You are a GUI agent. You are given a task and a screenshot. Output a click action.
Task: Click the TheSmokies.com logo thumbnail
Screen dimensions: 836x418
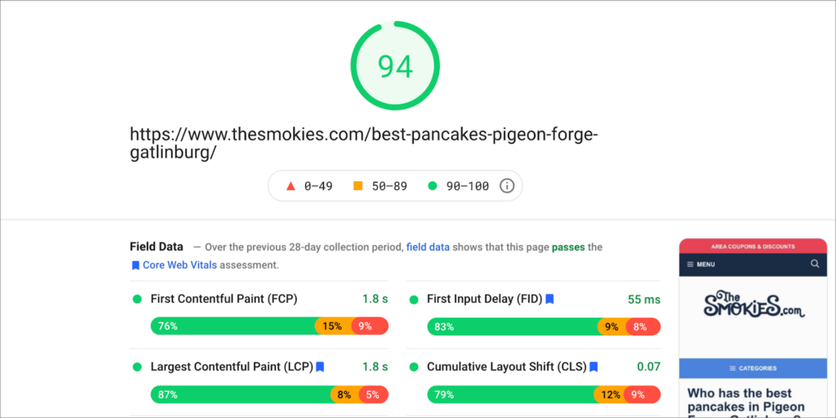(754, 305)
